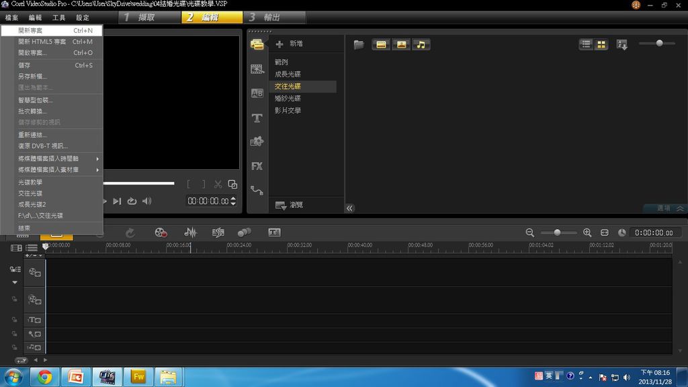Adjust the library thumbnail size slider
Screen dimensions: 688x387
click(x=659, y=43)
